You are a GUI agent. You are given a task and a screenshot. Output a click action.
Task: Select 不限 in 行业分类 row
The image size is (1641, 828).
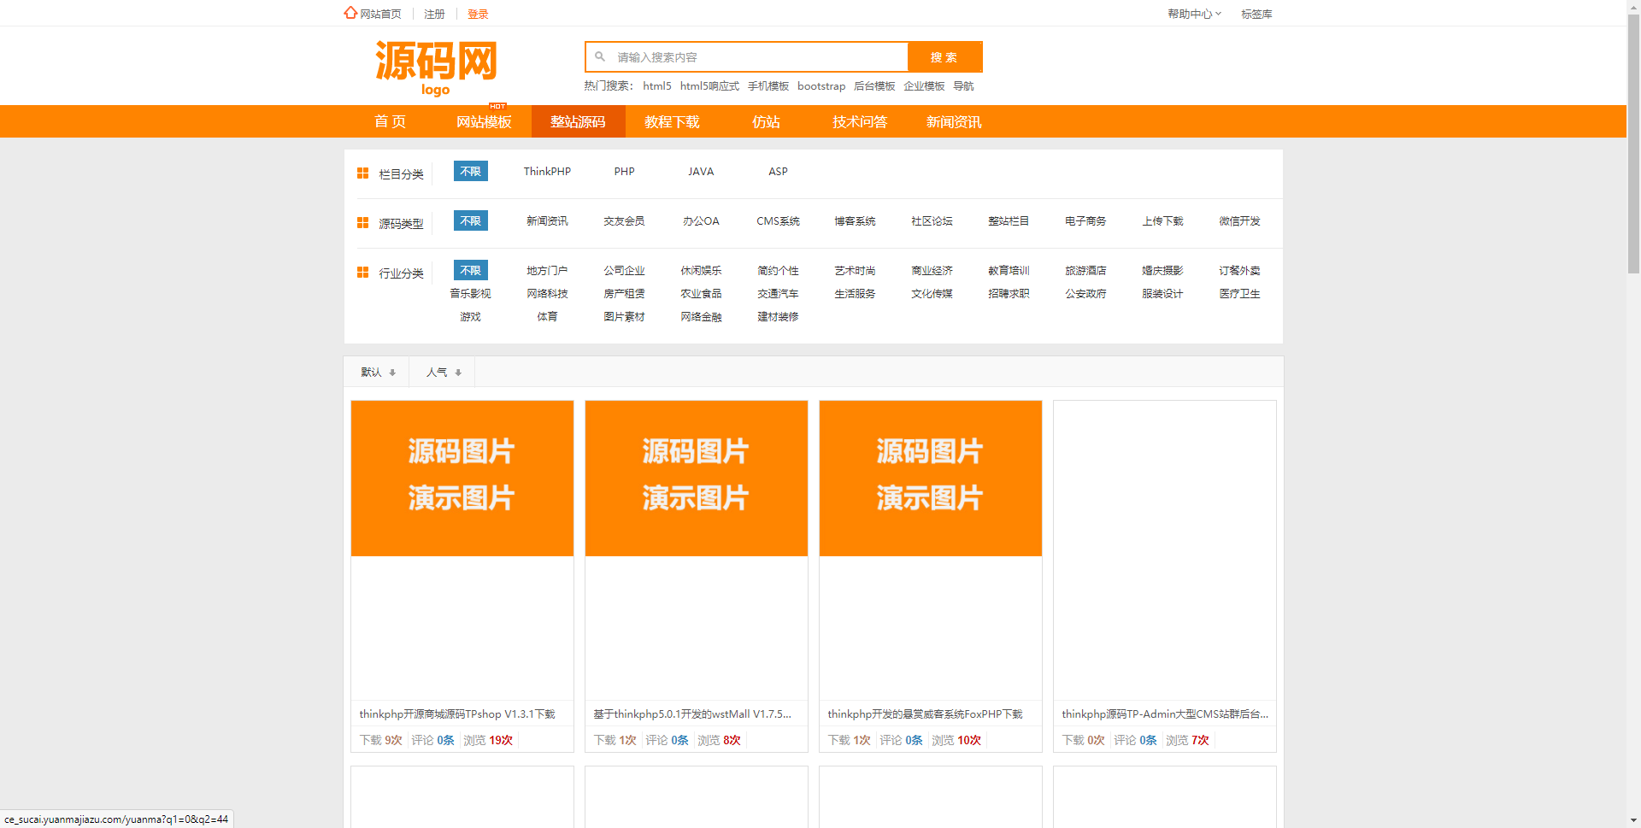click(471, 270)
